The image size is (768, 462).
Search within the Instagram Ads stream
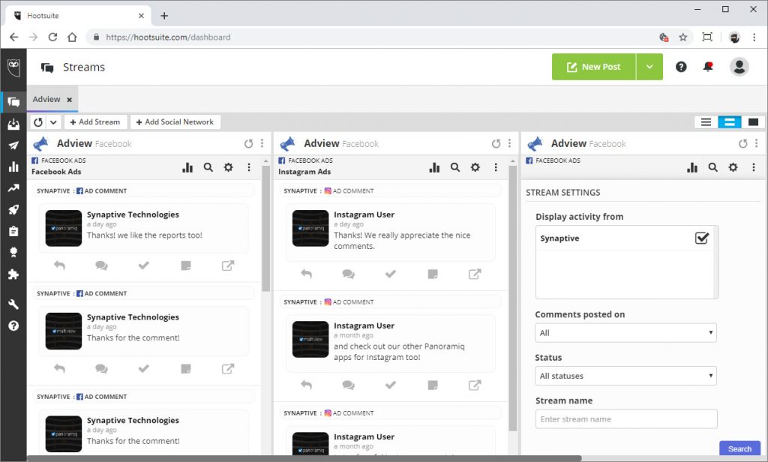455,167
